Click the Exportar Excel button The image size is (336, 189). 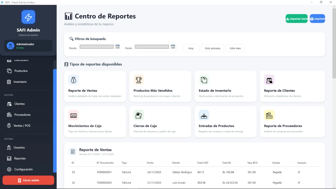297,18
